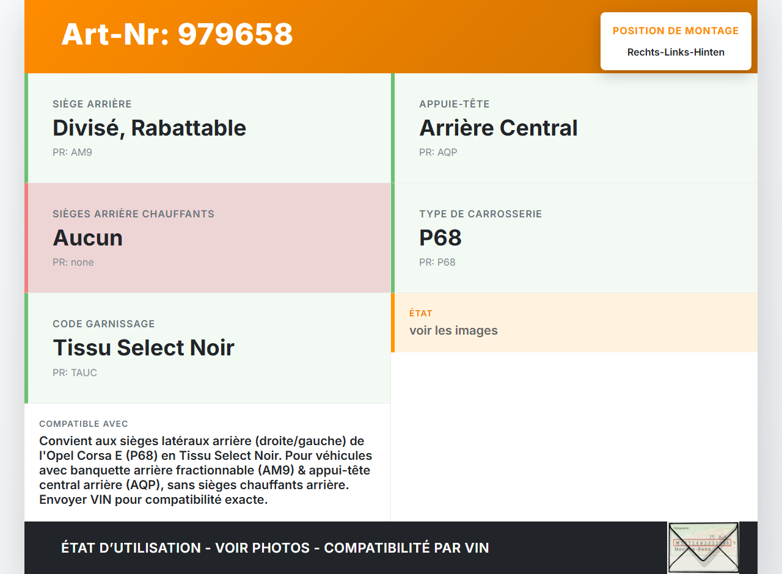
Task: Select the Rechts-Links-Hinten text
Action: tap(676, 53)
